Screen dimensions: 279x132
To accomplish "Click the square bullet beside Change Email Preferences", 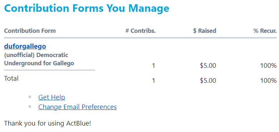I will click(30, 107).
